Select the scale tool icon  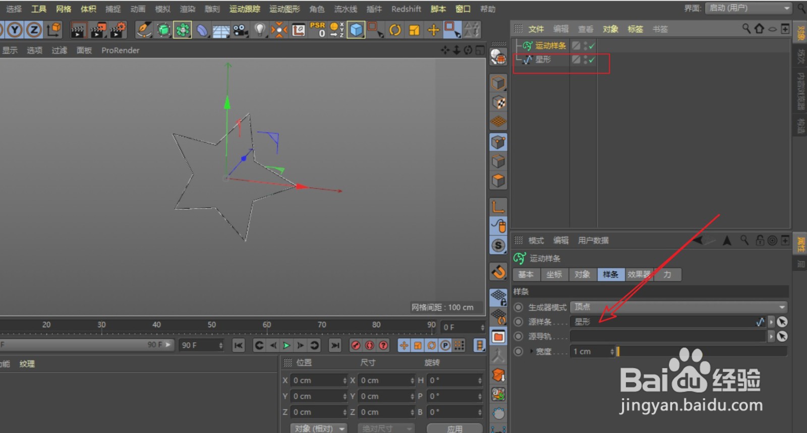414,30
